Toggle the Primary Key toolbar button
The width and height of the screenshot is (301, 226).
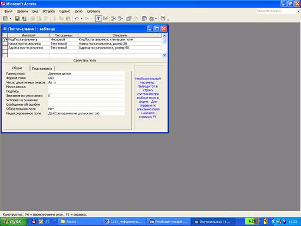(99, 19)
